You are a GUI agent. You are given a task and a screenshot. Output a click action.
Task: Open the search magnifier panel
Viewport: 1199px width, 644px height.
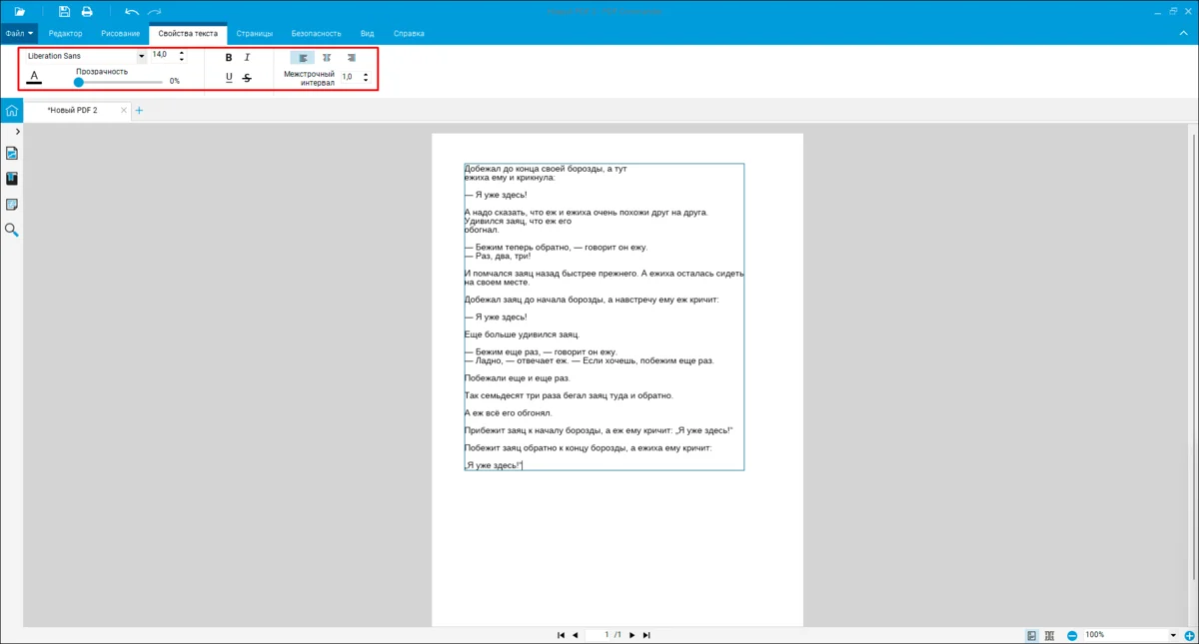[12, 230]
